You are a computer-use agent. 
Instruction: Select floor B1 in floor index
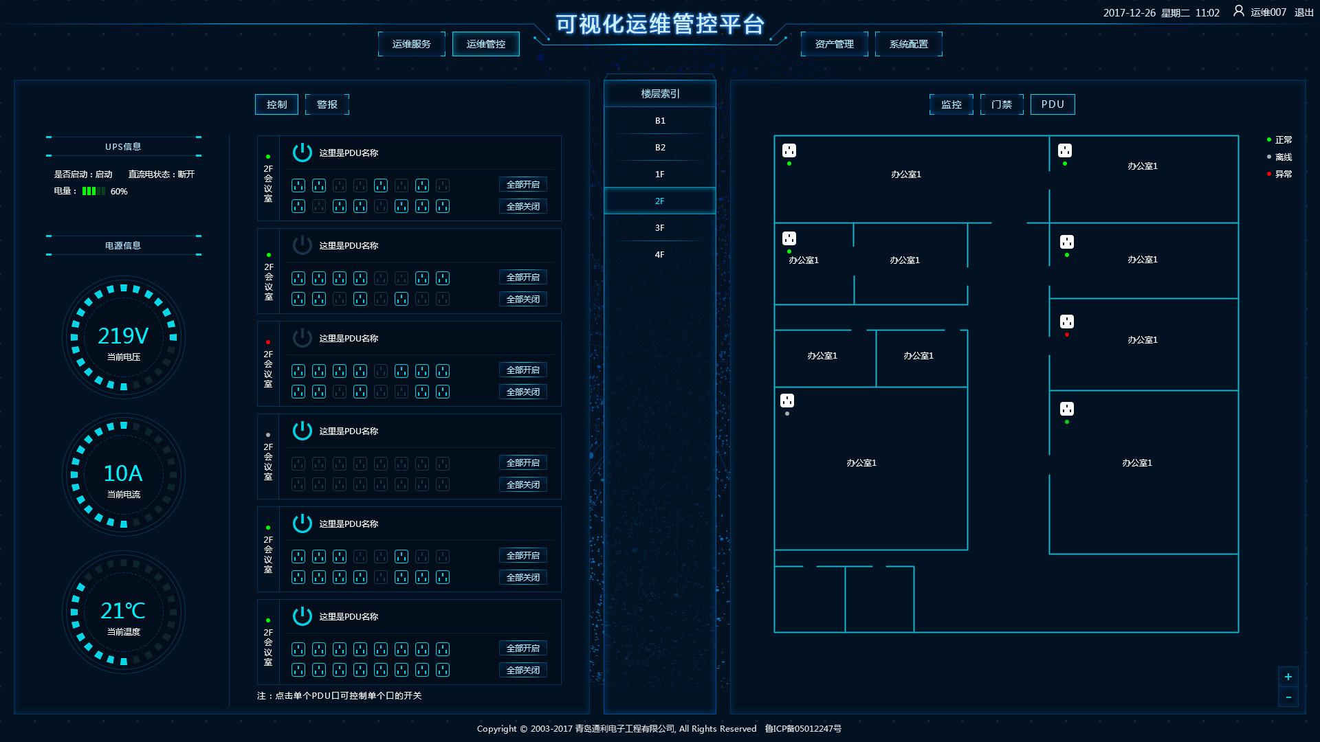(659, 121)
